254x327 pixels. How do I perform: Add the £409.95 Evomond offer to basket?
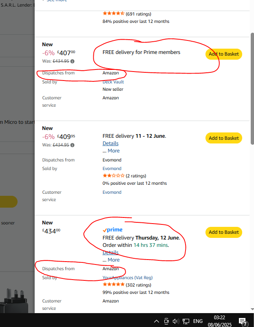224,138
